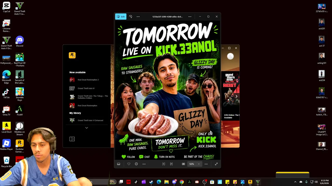
Task: Open the Discord desktop shortcut
Action: [20, 42]
